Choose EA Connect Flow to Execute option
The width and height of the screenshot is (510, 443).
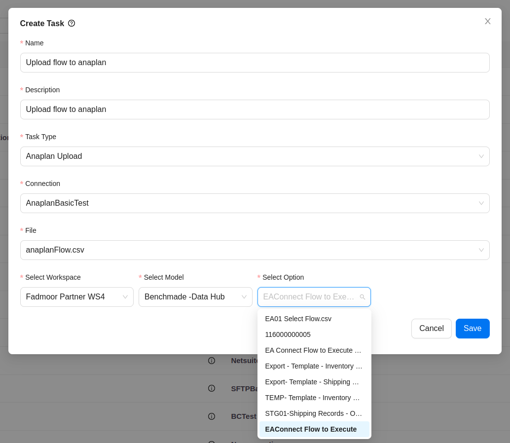314,350
